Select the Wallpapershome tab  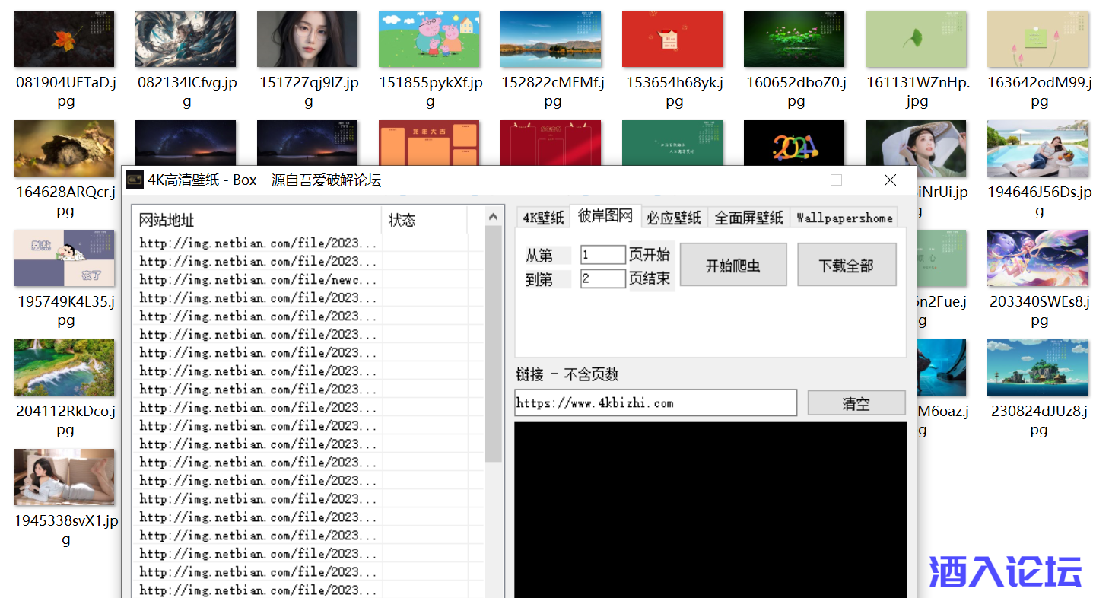click(844, 218)
